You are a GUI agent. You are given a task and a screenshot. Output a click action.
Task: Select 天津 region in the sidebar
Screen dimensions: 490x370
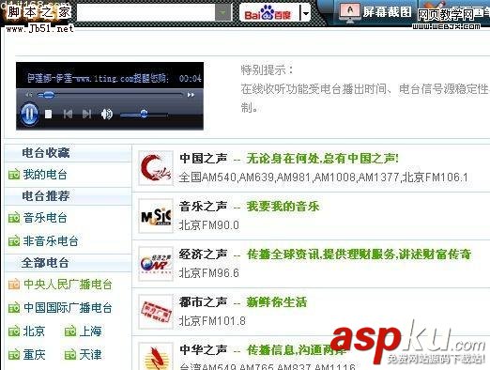(x=90, y=355)
